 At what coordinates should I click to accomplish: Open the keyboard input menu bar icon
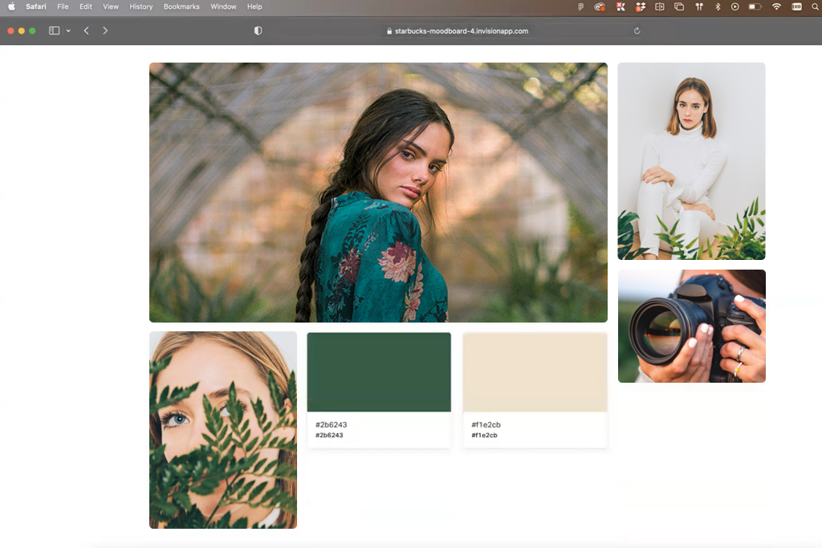(797, 6)
